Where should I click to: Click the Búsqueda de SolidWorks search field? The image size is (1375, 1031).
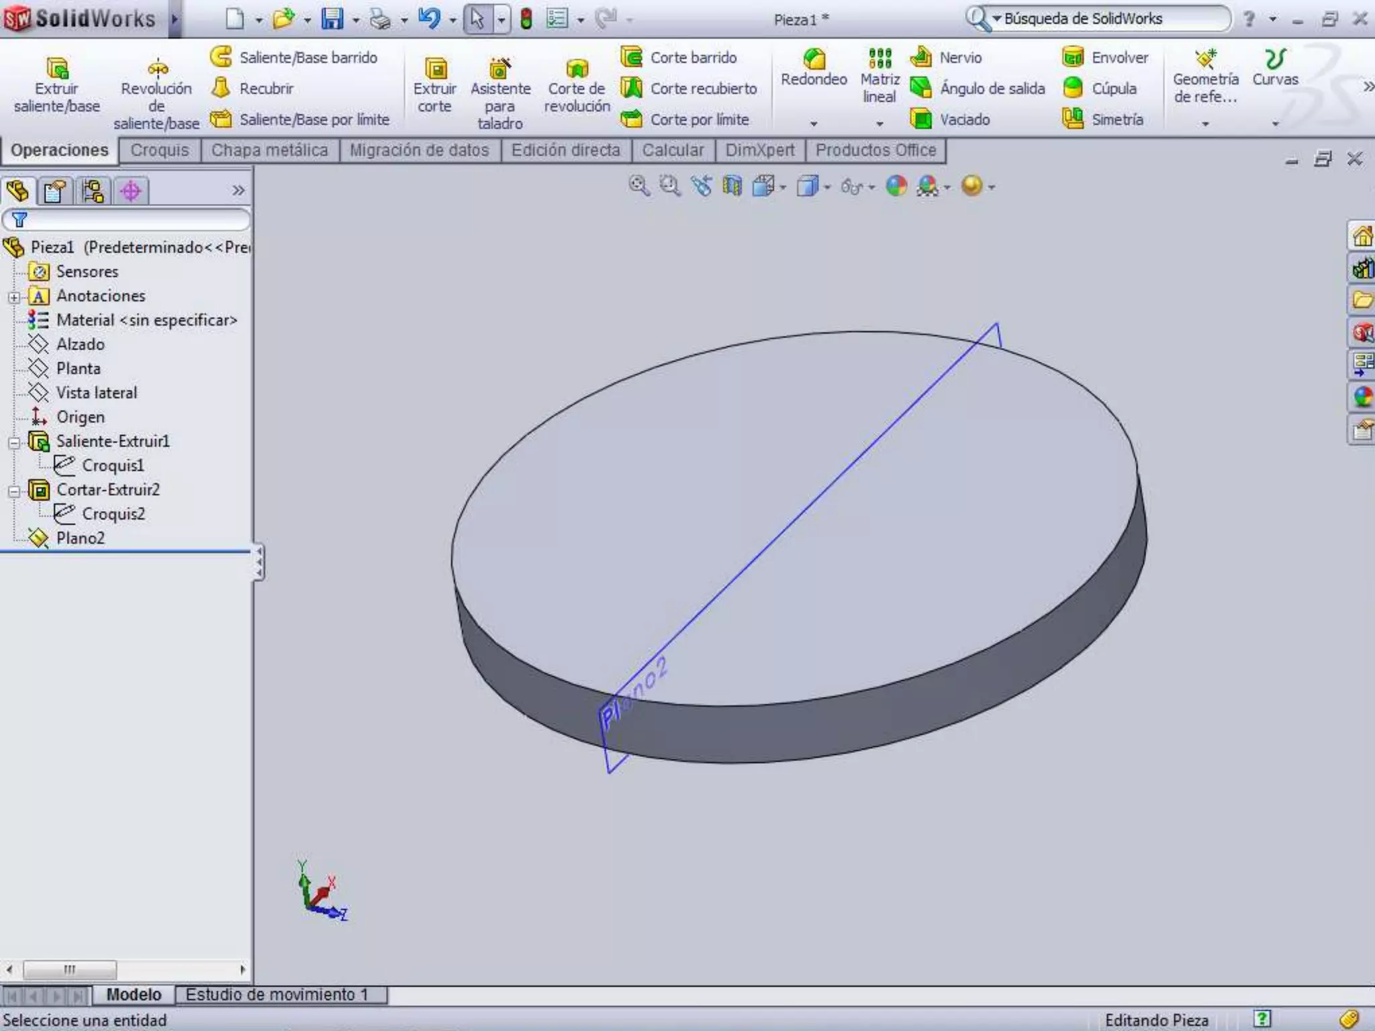pyautogui.click(x=1108, y=19)
